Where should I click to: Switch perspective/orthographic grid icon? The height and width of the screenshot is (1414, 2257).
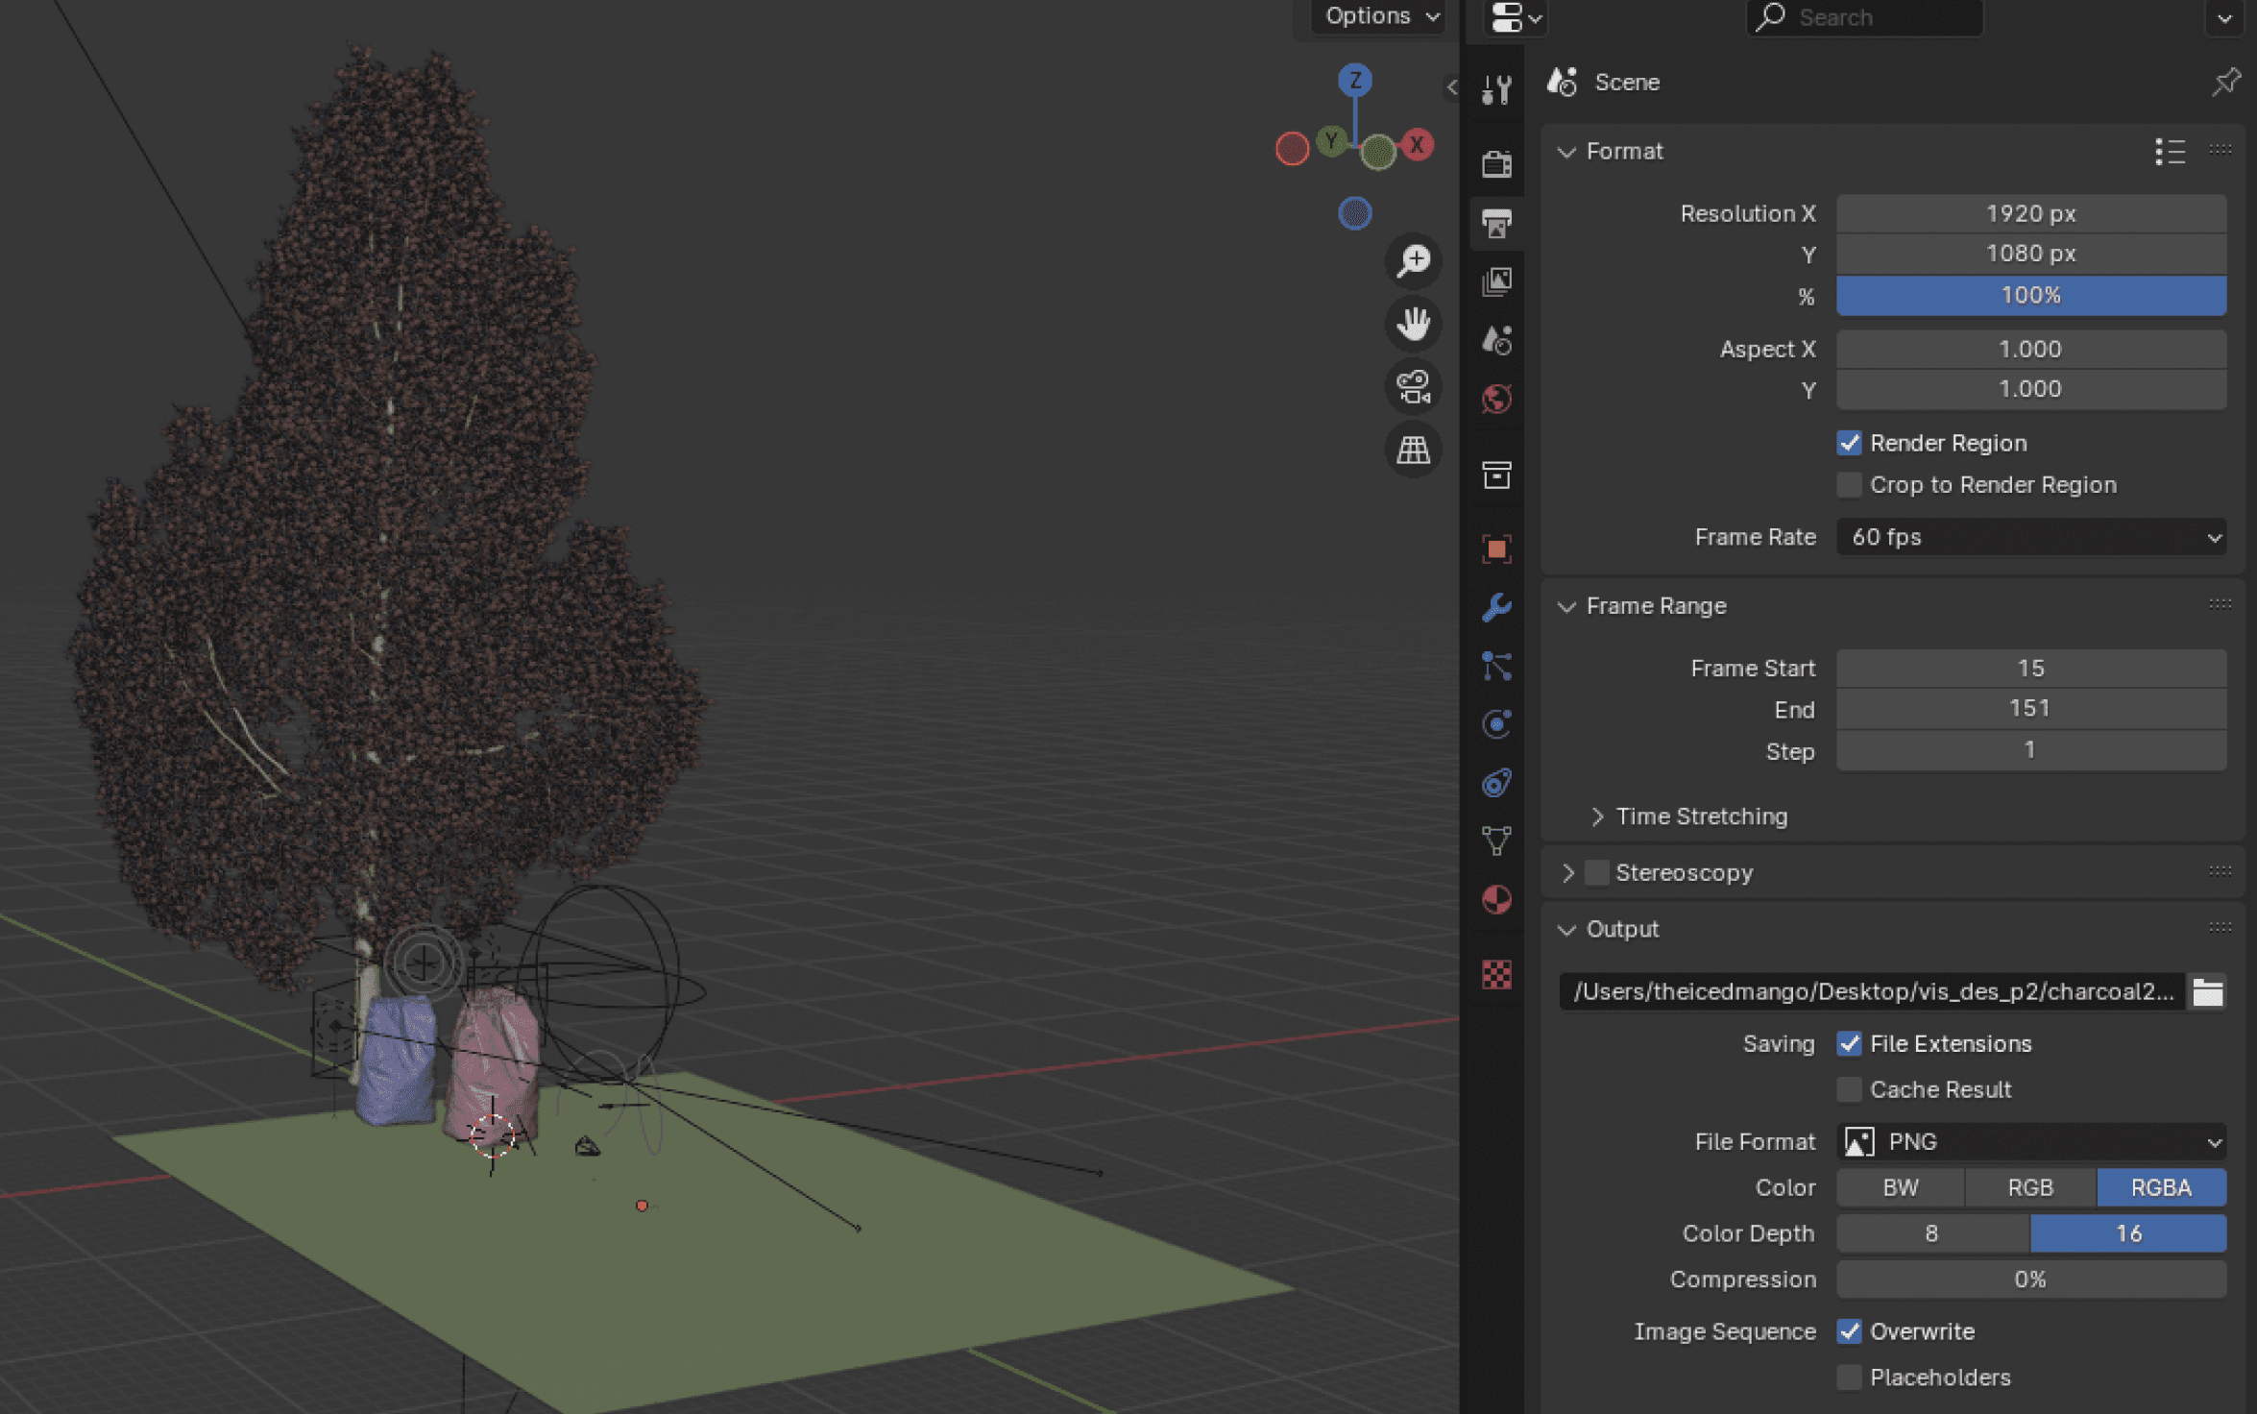pos(1413,450)
